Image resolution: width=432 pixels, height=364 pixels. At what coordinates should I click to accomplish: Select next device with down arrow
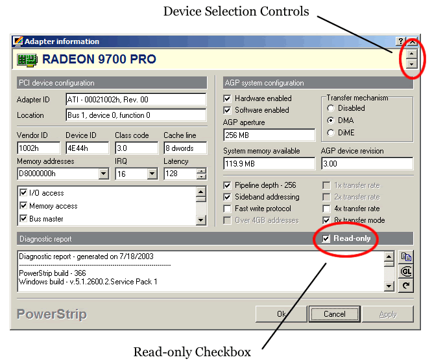pyautogui.click(x=411, y=64)
